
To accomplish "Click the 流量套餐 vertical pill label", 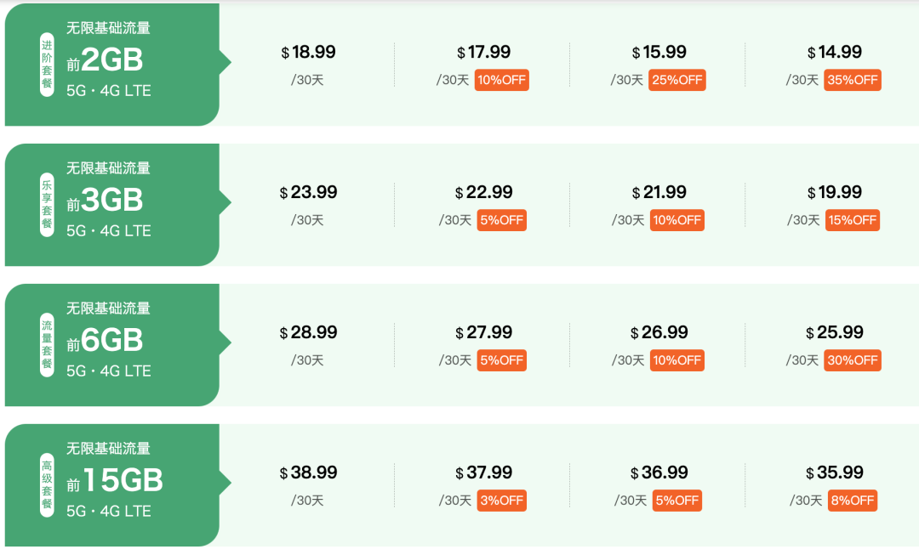I will [x=47, y=345].
